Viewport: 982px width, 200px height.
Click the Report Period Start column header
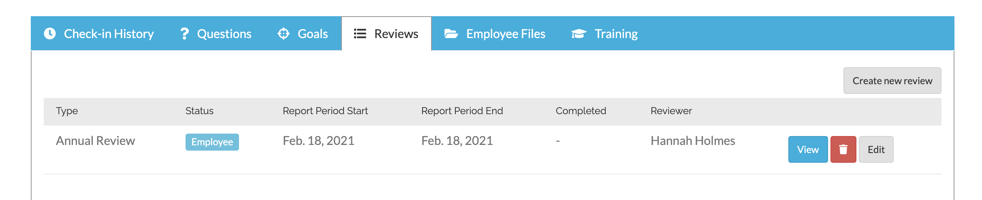point(325,111)
